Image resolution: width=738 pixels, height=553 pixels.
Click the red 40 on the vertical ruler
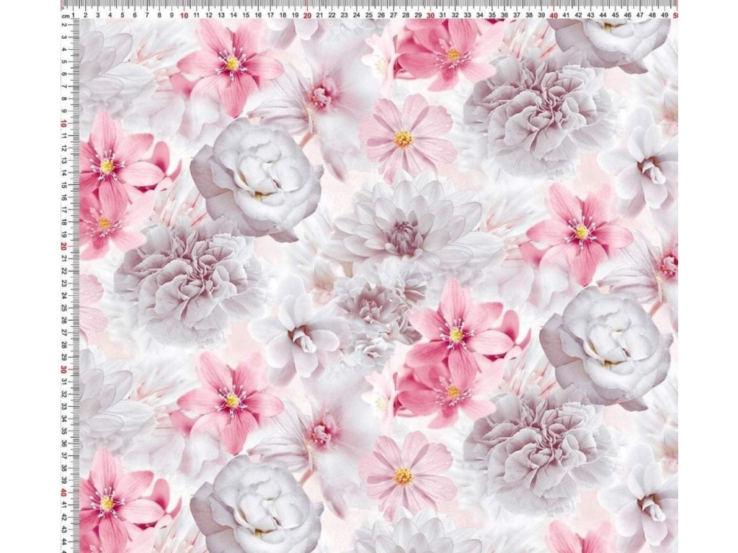tap(64, 493)
